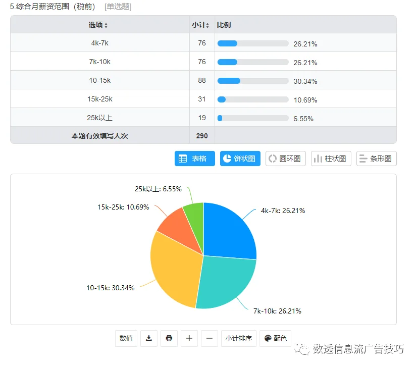Click the subtotal value 19
Image resolution: width=417 pixels, height=367 pixels.
[202, 118]
